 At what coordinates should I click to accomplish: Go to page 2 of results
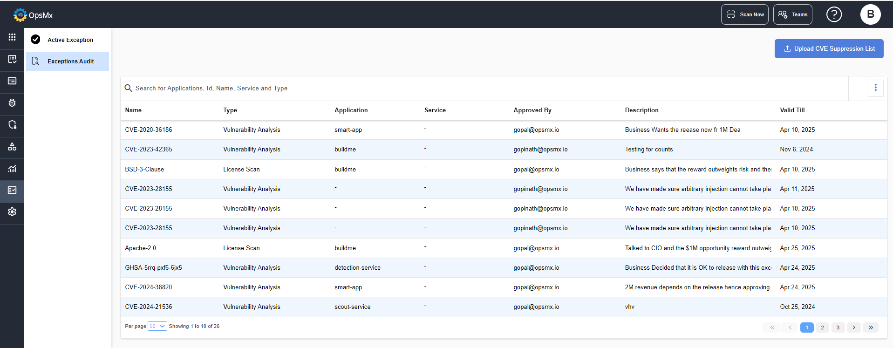[x=822, y=328]
